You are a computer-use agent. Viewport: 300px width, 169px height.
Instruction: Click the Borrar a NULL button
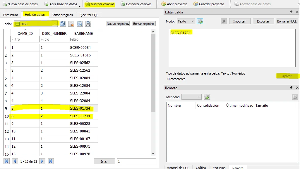pyautogui.click(x=287, y=21)
